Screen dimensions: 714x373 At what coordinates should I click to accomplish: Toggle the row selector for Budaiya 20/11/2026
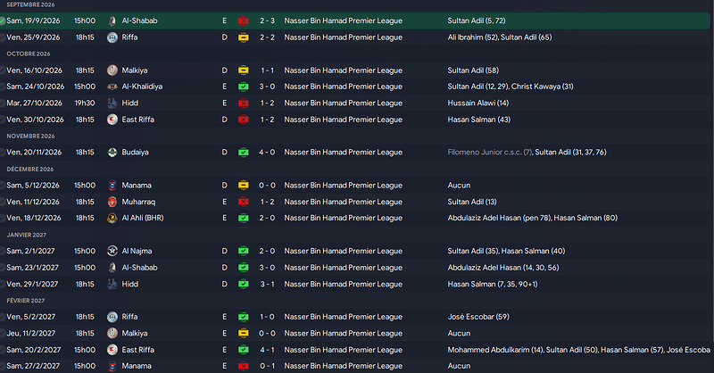3,153
